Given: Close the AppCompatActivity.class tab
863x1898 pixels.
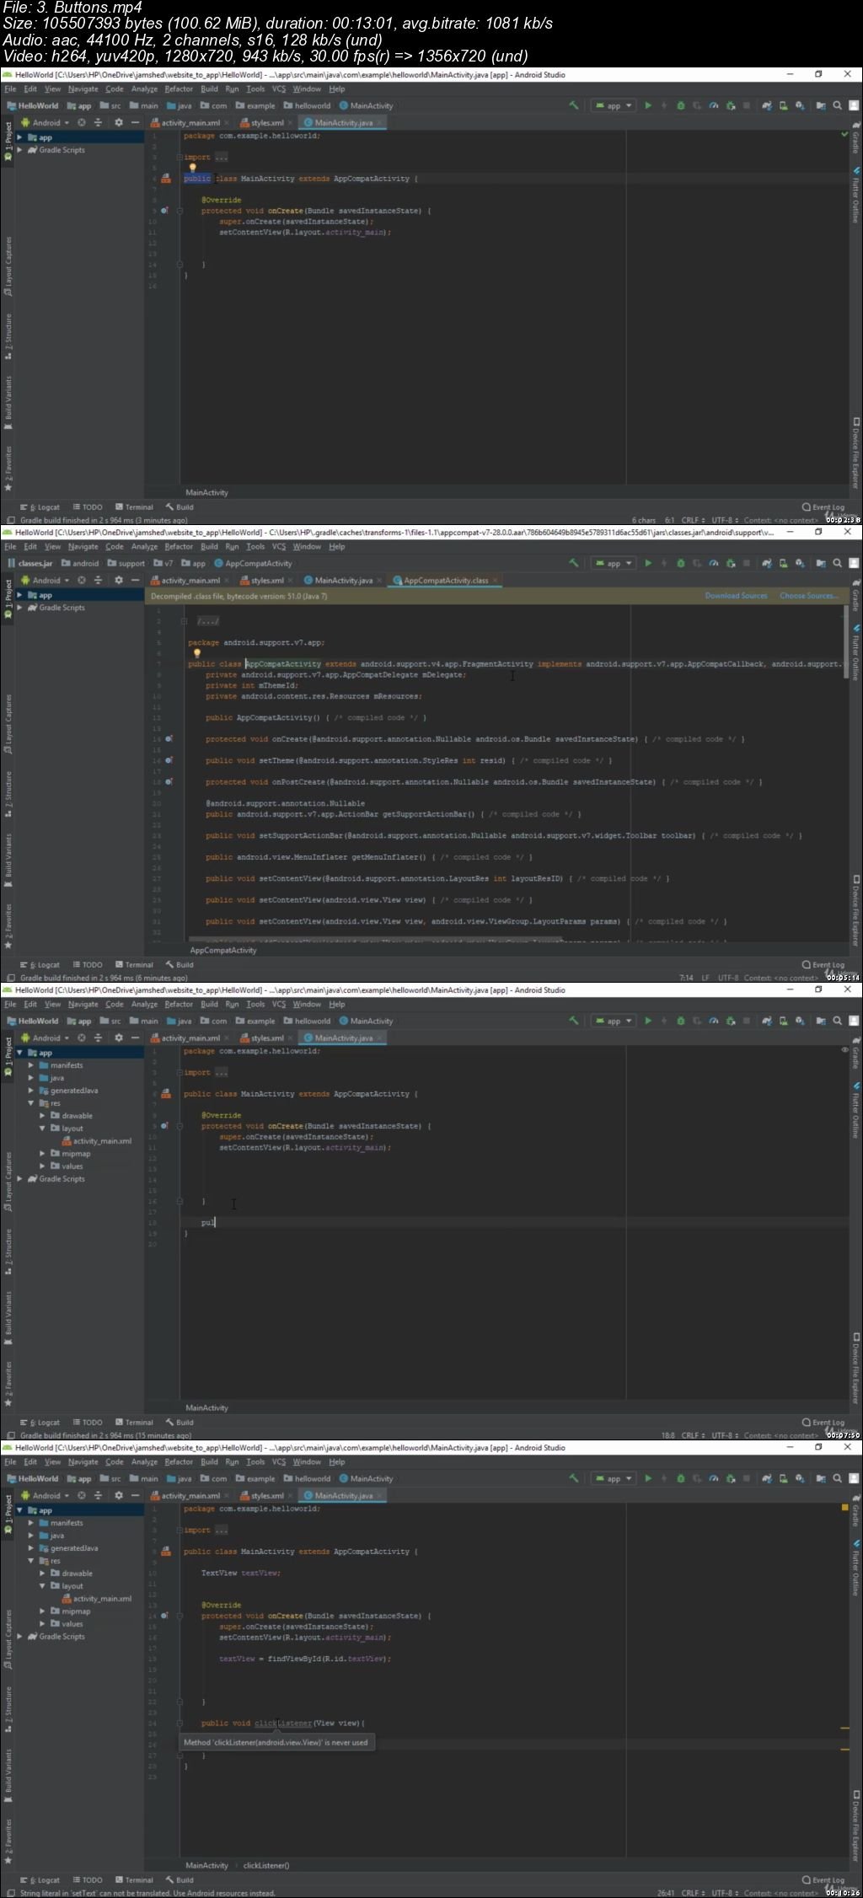Looking at the screenshot, I should tap(496, 580).
